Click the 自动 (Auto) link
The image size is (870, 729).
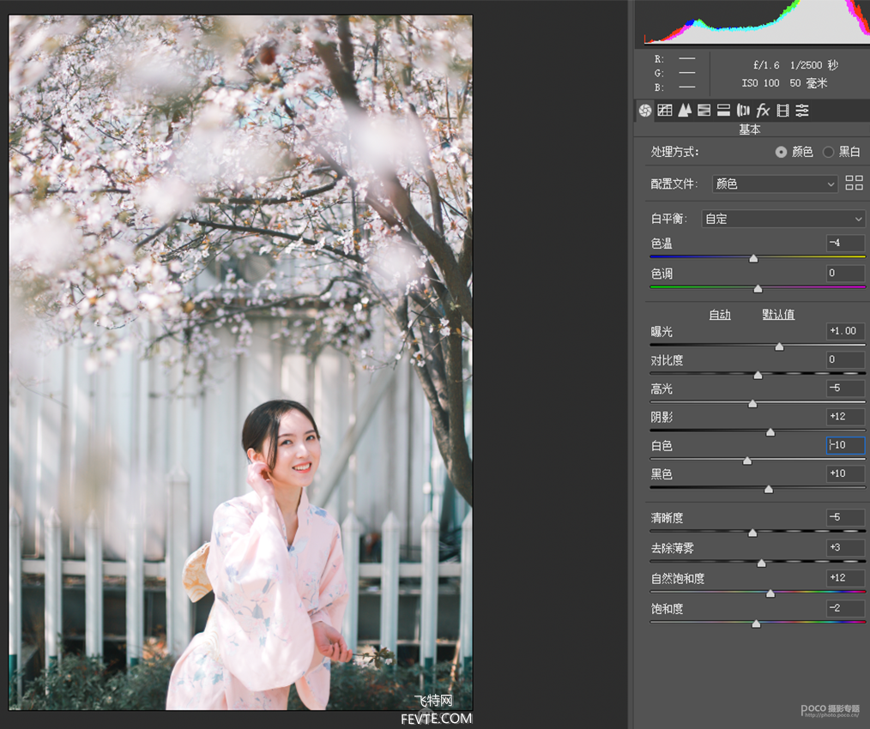click(720, 315)
